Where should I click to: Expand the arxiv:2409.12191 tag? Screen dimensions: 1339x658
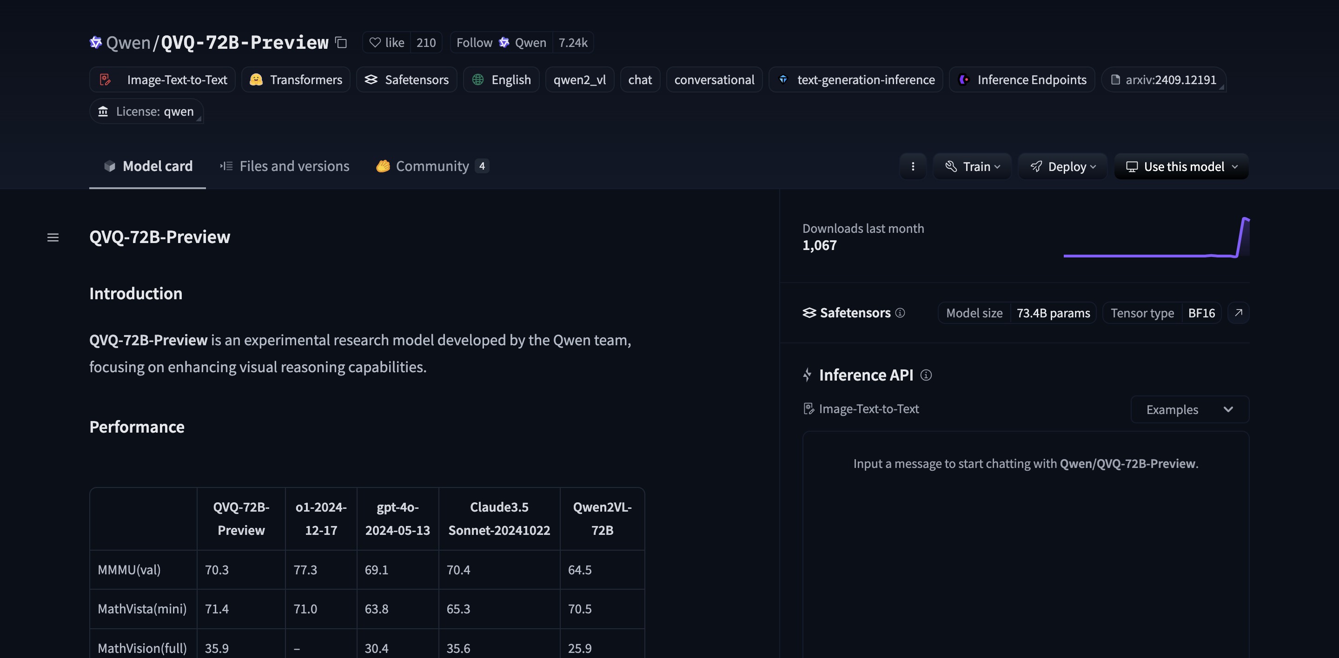click(x=1163, y=79)
